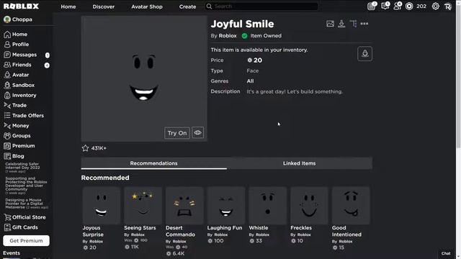Click the Robux coin icon
461x259 pixels.
point(409,6)
